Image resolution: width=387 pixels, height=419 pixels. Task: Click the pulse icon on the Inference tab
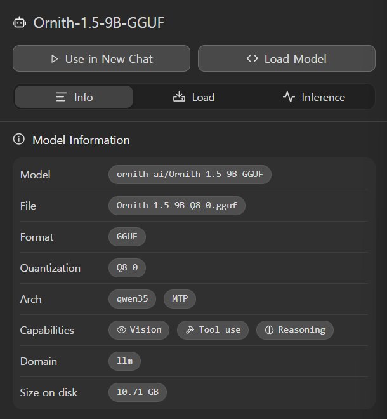289,96
